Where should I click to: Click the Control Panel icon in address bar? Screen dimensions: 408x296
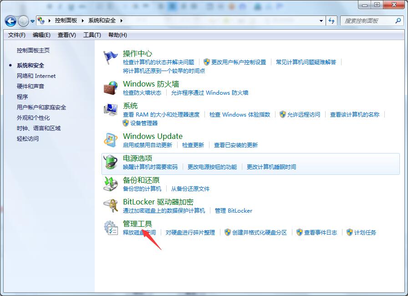tap(41, 20)
